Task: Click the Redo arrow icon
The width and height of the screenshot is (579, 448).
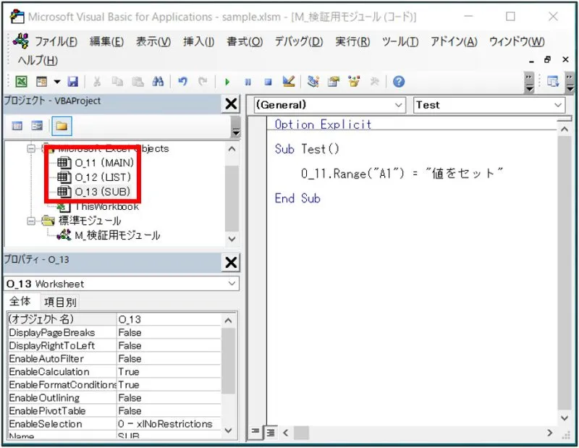Action: tap(203, 81)
